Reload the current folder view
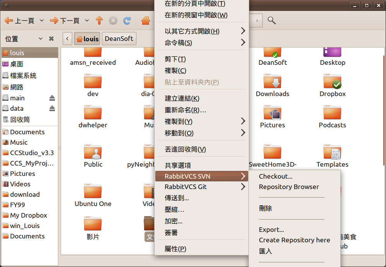The image size is (386, 267). tap(127, 21)
